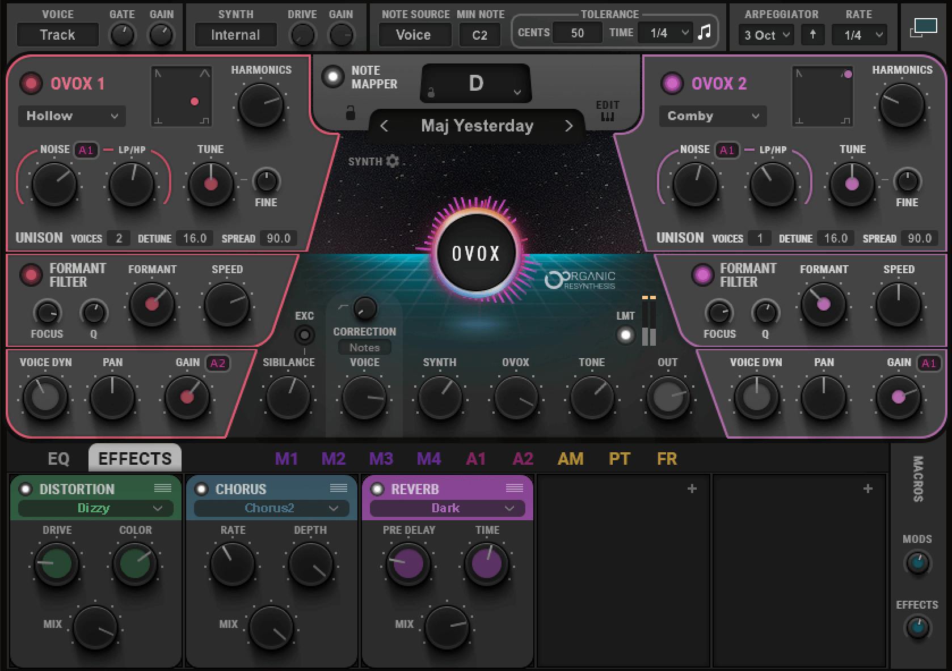This screenshot has width=952, height=671.
Task: Open tolerance TIME 1/4 dropdown
Action: point(665,33)
